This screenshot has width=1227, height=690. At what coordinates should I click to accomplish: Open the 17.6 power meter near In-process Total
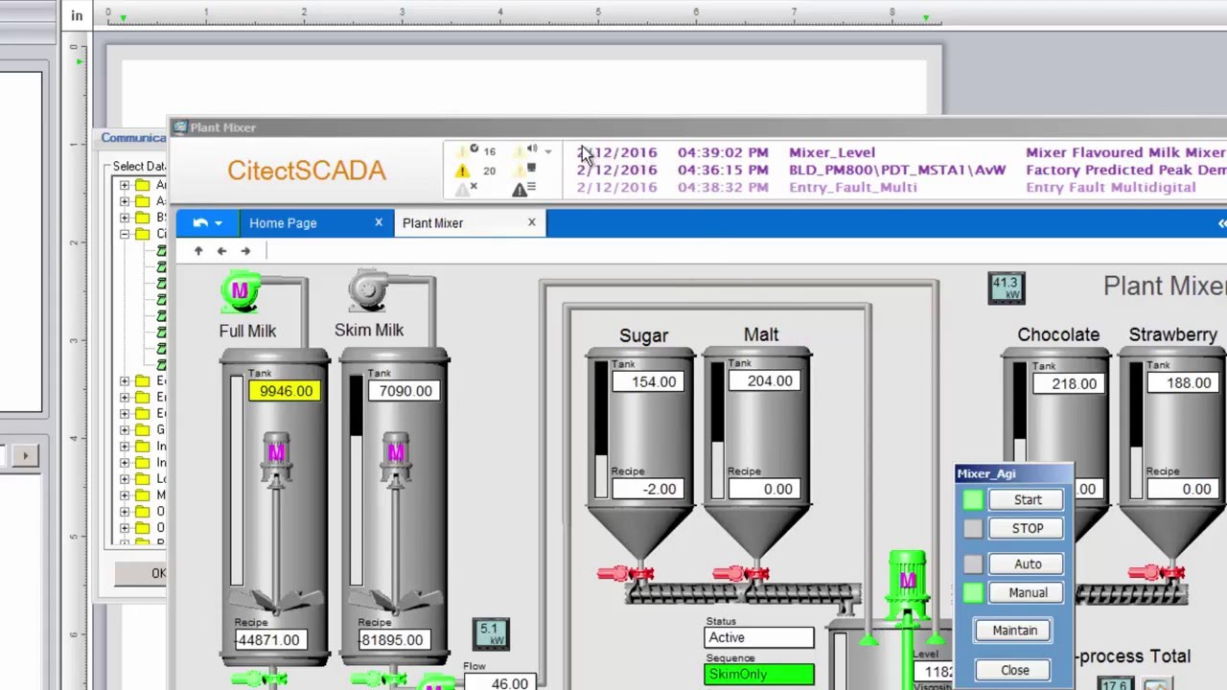pyautogui.click(x=1114, y=684)
